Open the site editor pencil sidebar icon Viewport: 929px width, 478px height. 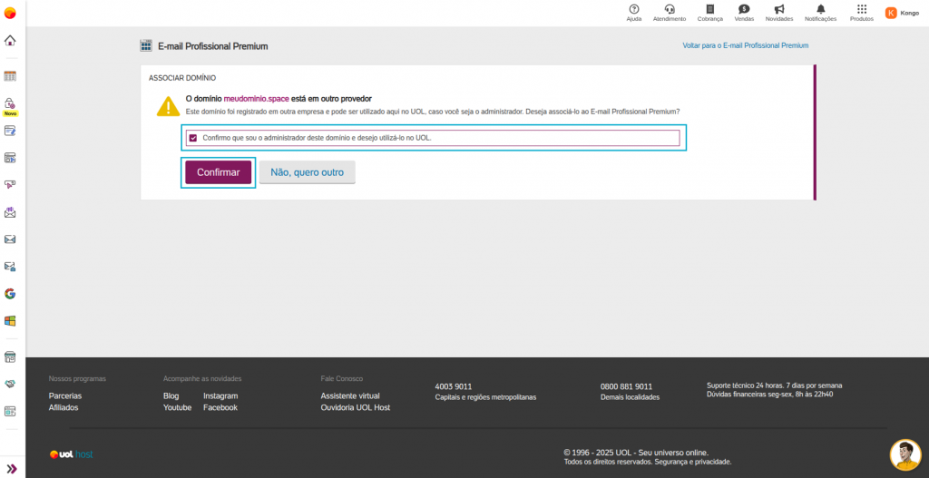click(10, 131)
